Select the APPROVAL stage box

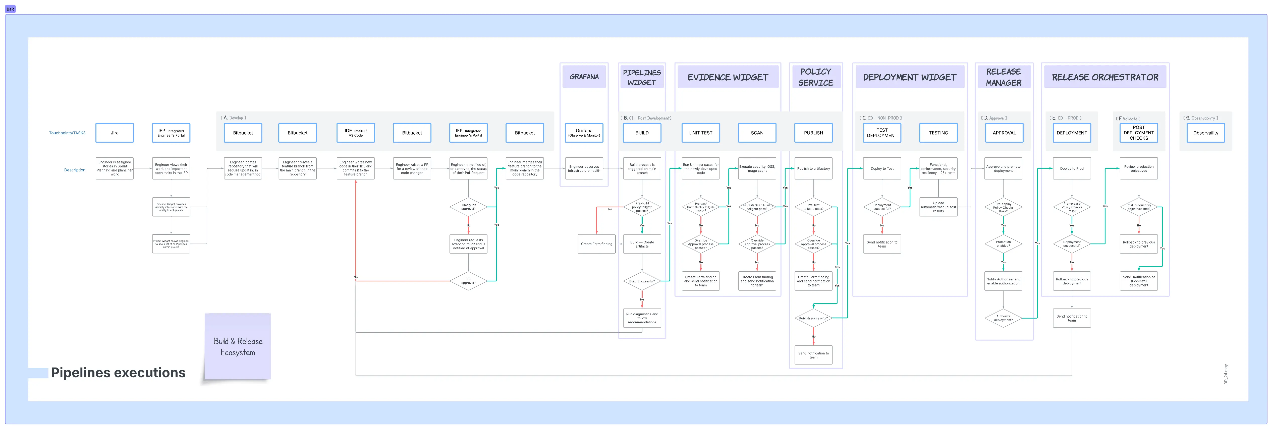(x=1004, y=133)
